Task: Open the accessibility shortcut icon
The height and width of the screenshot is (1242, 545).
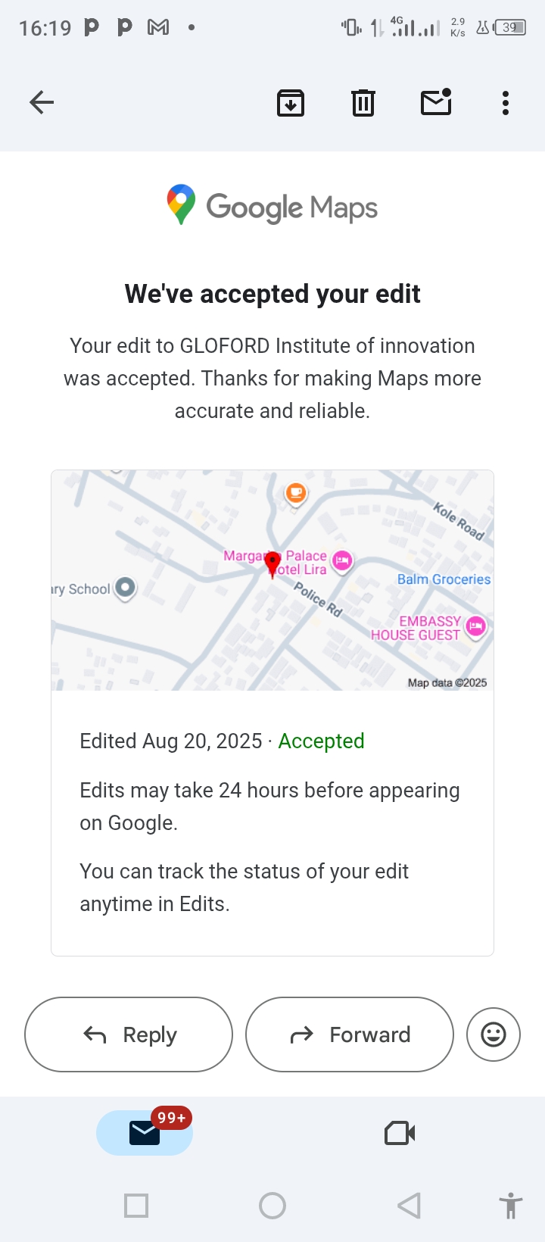Action: (x=511, y=1206)
